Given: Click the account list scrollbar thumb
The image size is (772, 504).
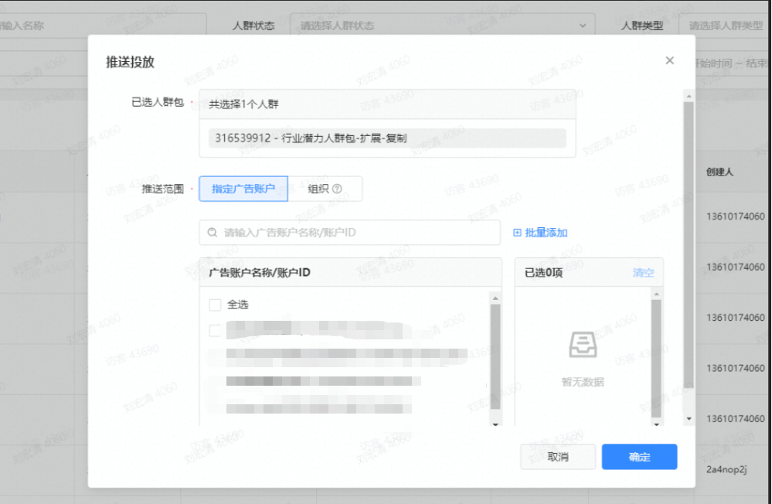Looking at the screenshot, I should point(495,356).
